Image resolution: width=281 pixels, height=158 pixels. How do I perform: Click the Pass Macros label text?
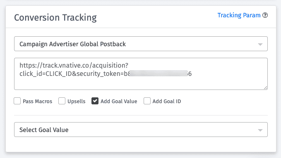pyautogui.click(x=38, y=101)
